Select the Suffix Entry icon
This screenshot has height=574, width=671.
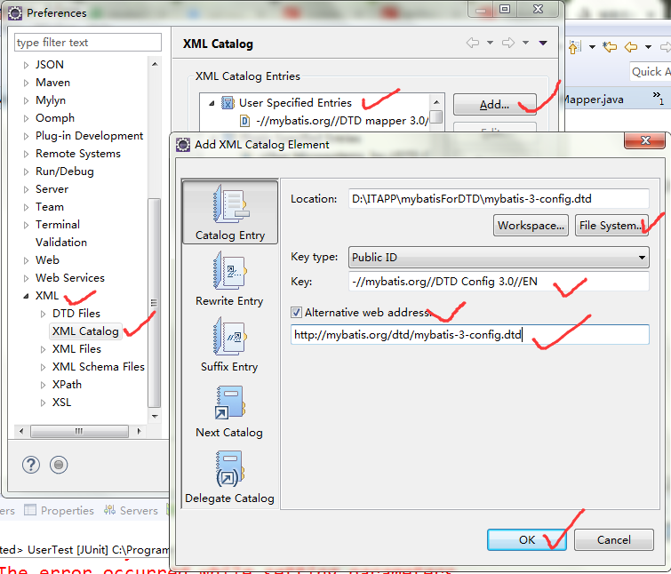(230, 337)
